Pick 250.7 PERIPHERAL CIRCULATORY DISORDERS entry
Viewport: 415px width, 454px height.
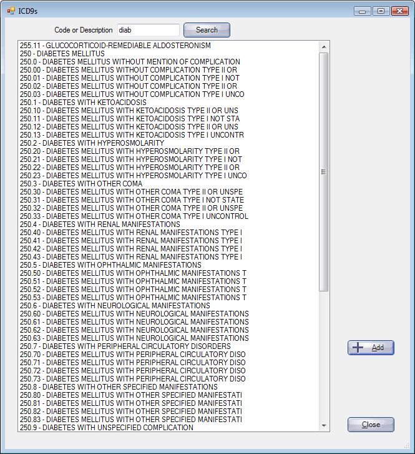125,346
